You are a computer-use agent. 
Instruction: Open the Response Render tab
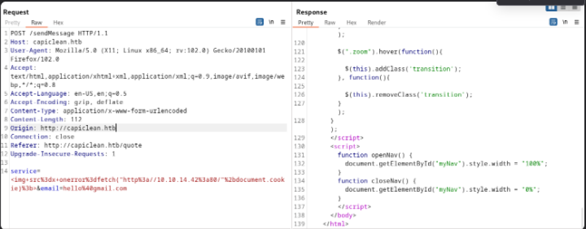tap(377, 23)
